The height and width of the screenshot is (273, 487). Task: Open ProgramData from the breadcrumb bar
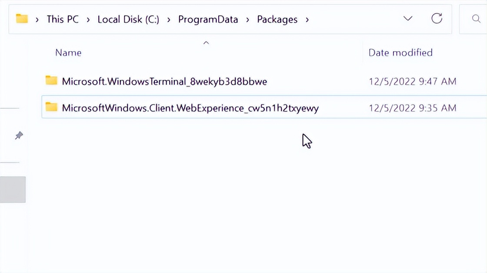[x=208, y=19]
